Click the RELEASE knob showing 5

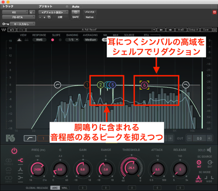(180, 169)
